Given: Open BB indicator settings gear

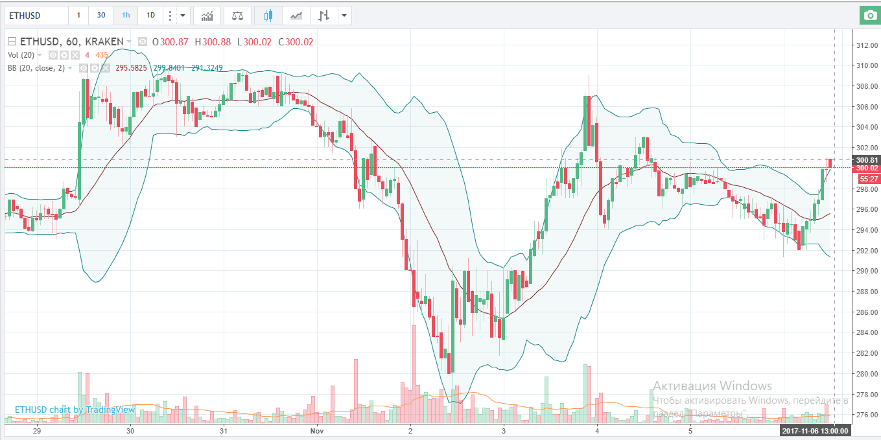Looking at the screenshot, I should tap(94, 68).
